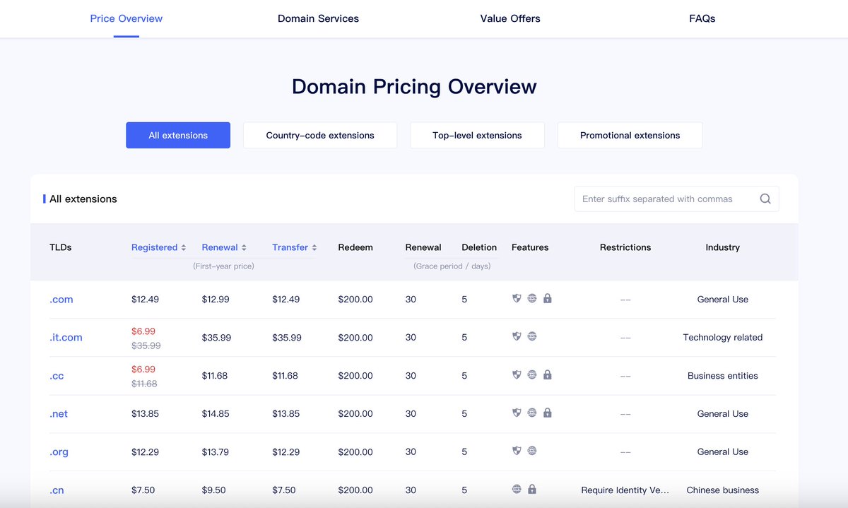
Task: Click the DNS globe icon in .cn row
Action: point(517,489)
